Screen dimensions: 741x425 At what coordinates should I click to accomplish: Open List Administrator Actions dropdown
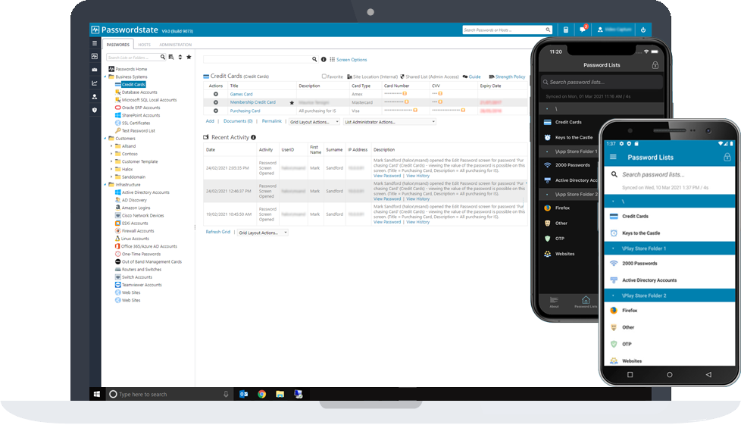pyautogui.click(x=389, y=122)
